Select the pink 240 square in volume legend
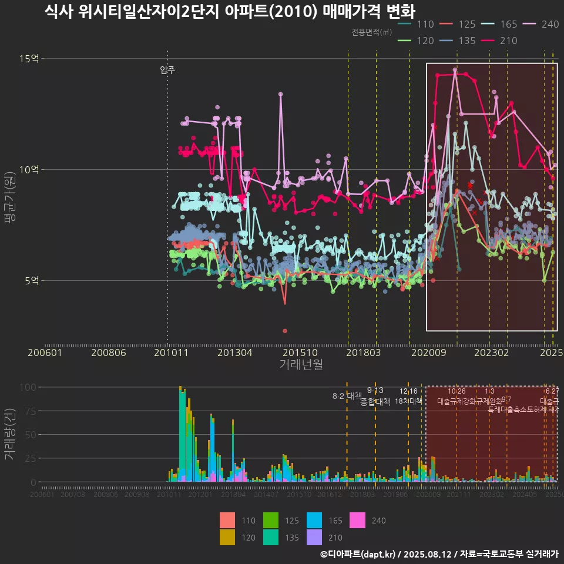 pyautogui.click(x=358, y=520)
